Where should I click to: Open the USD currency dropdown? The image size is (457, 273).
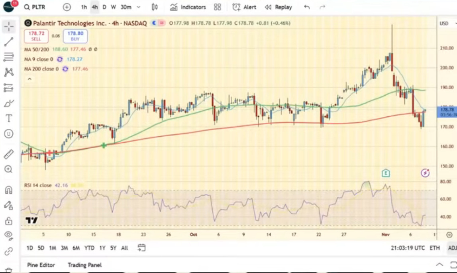447,24
